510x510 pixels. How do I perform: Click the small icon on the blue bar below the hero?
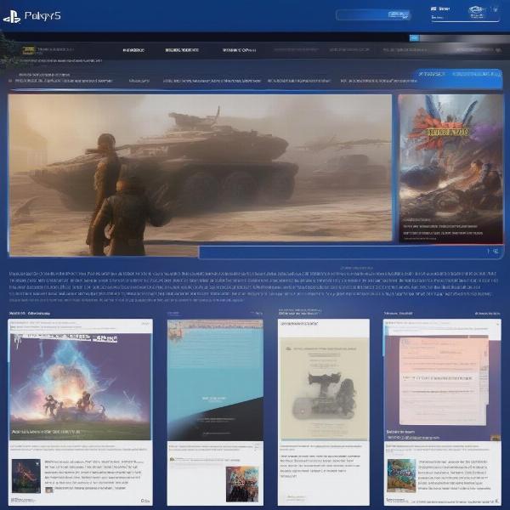point(496,251)
